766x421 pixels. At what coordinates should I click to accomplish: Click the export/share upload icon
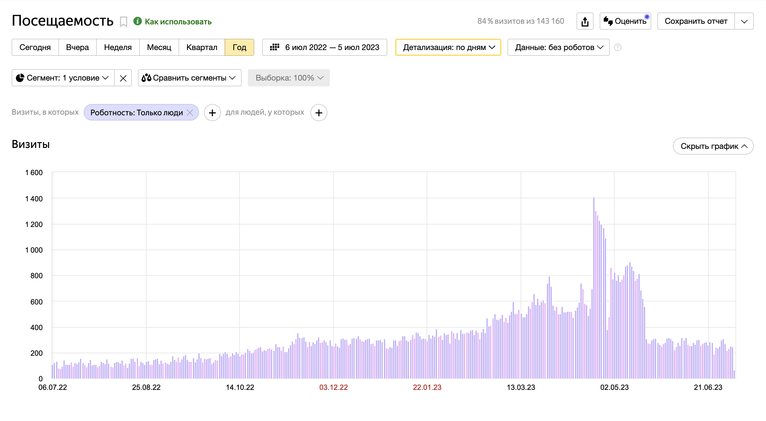(x=585, y=21)
